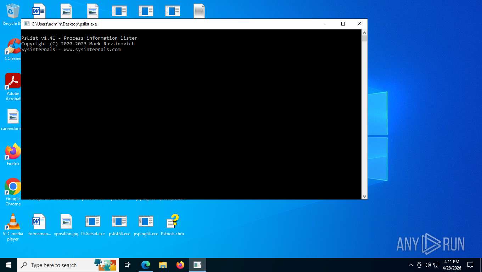Show hidden system tray icons chevron
Screen dimensions: 482x272
(x=411, y=265)
